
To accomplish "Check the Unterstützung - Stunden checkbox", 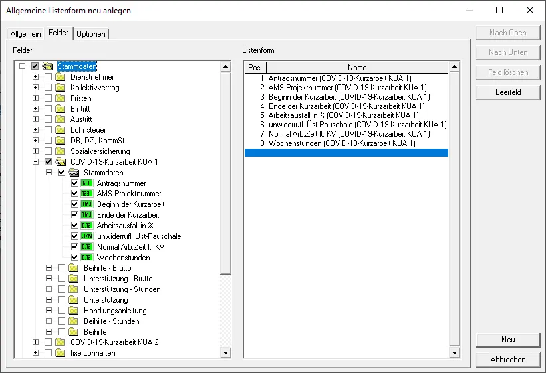I will tap(61, 289).
